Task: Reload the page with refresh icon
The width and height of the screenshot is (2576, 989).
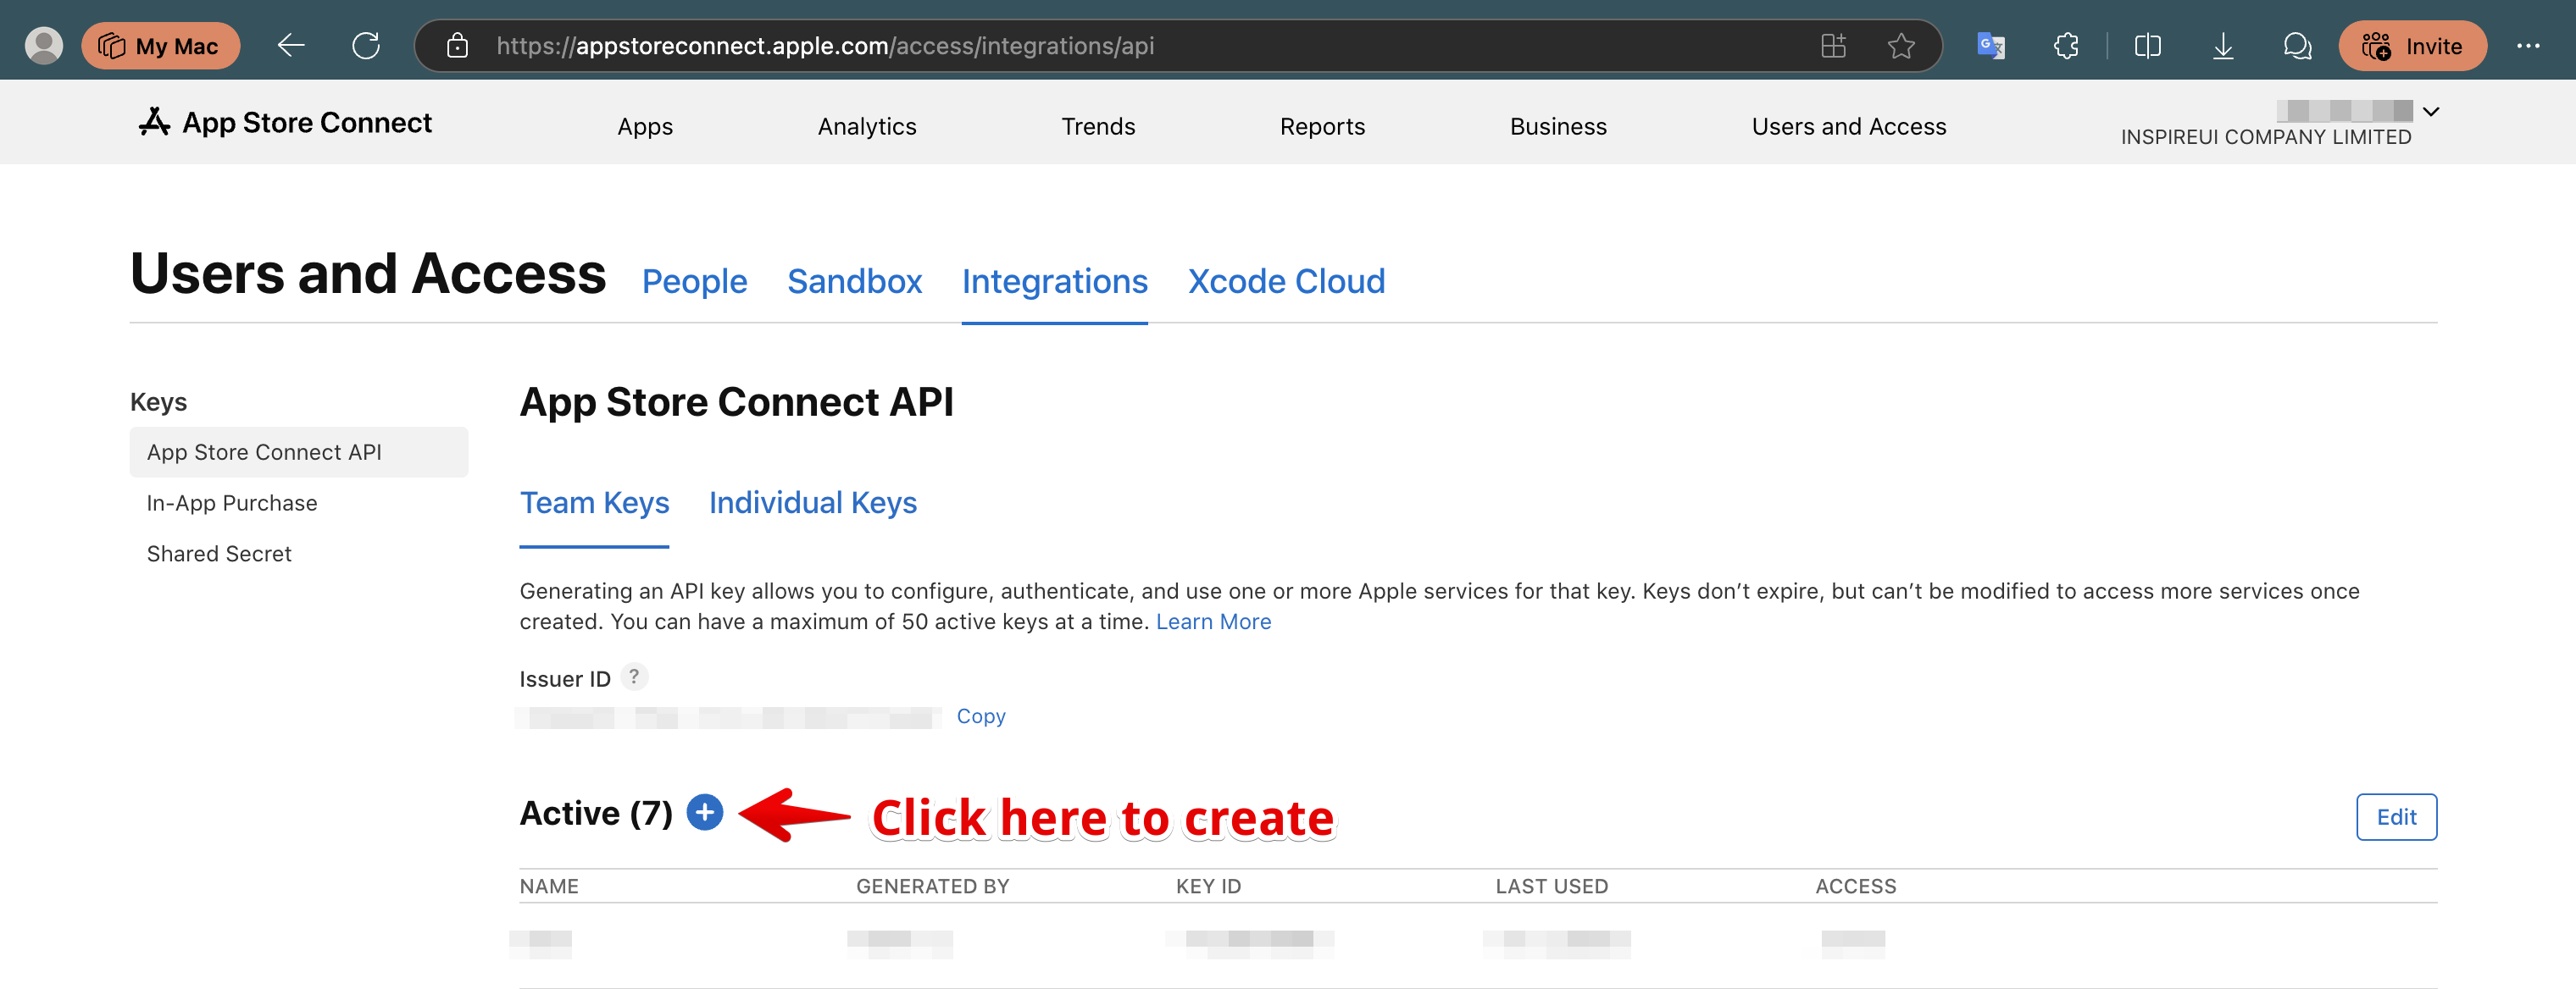Action: click(366, 46)
